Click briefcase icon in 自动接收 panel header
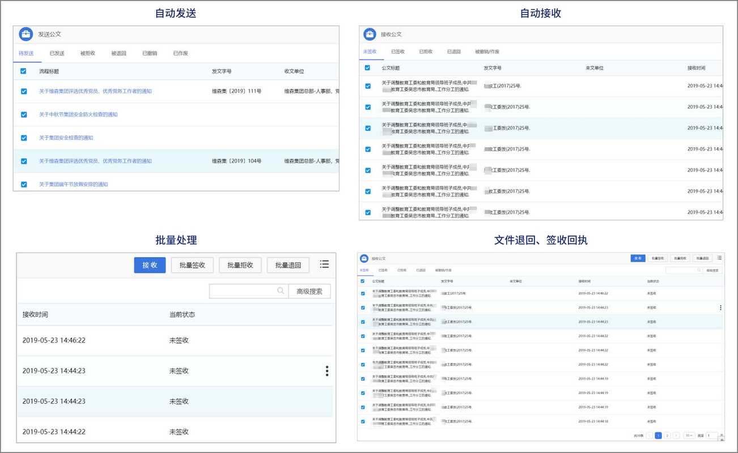 370,35
